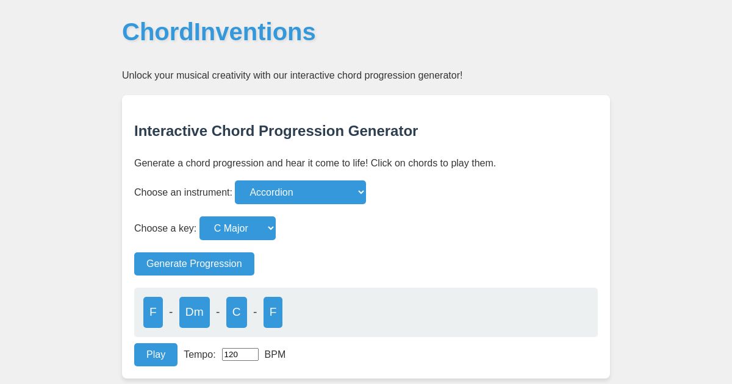Click the tempo value field to edit BPM
Image resolution: width=732 pixels, height=384 pixels.
240,354
